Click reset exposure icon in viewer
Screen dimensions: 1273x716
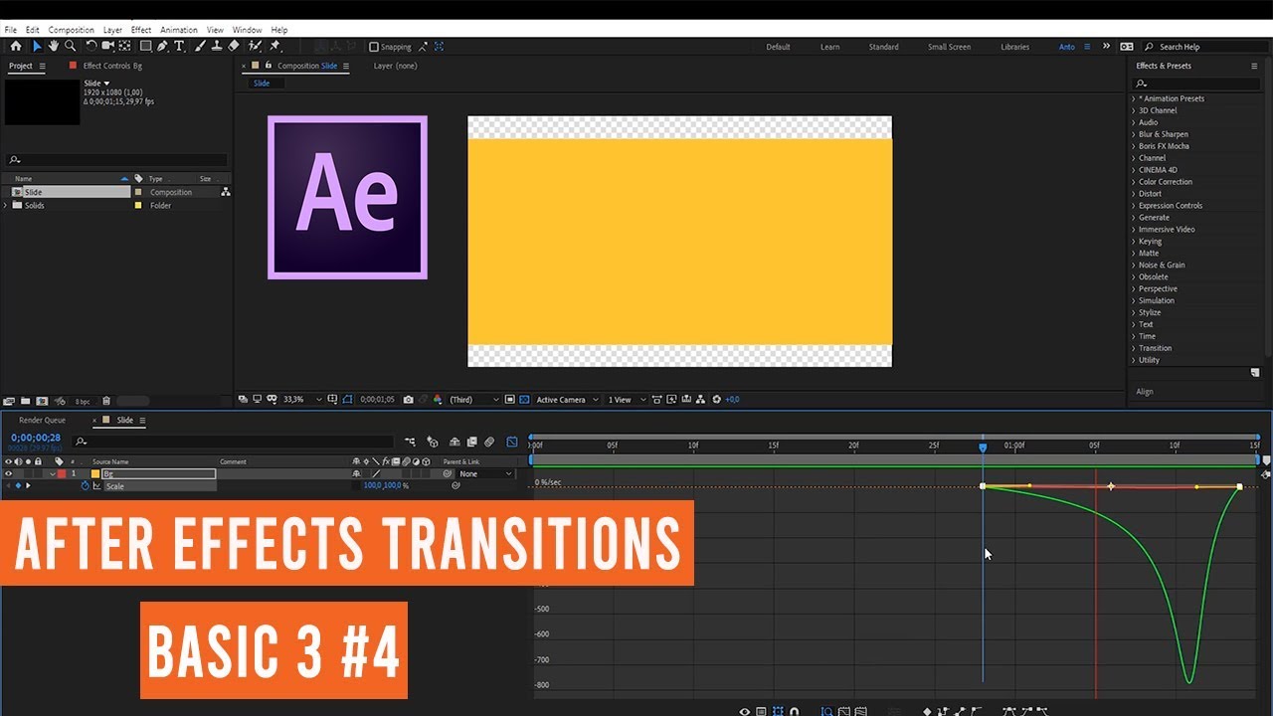click(716, 400)
